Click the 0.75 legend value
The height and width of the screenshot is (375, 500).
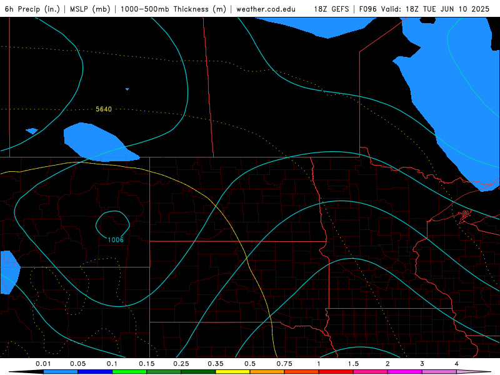coord(284,364)
